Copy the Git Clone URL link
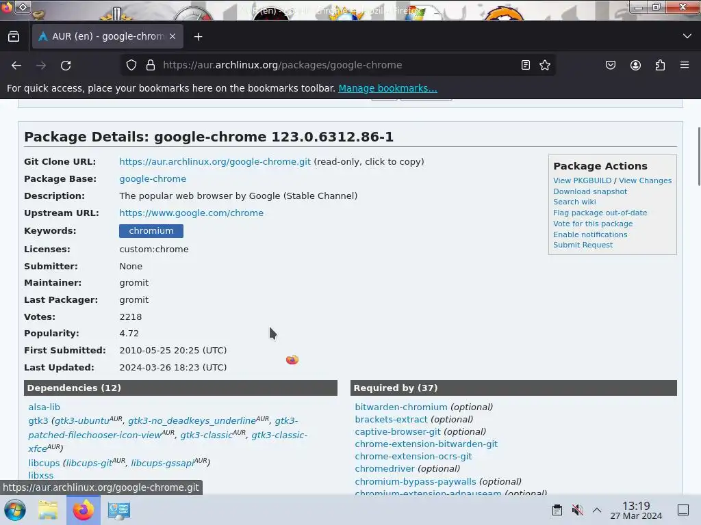 [x=214, y=161]
